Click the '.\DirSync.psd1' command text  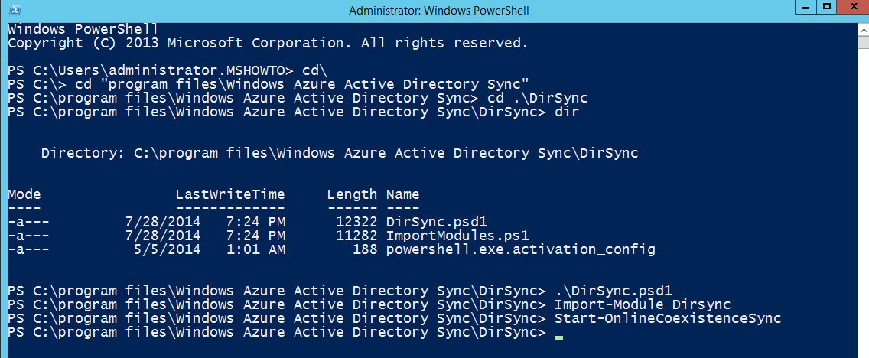(x=613, y=291)
